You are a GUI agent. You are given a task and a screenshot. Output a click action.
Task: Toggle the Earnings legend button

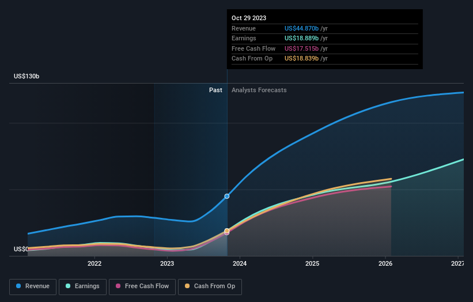pos(82,286)
